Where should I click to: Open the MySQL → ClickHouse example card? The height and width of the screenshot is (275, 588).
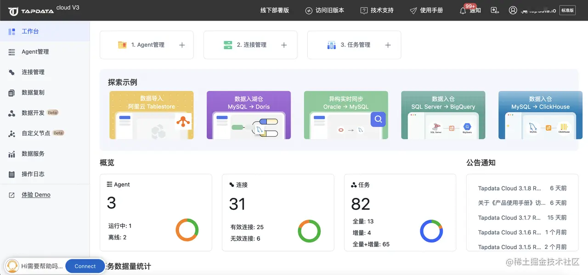[x=540, y=115]
